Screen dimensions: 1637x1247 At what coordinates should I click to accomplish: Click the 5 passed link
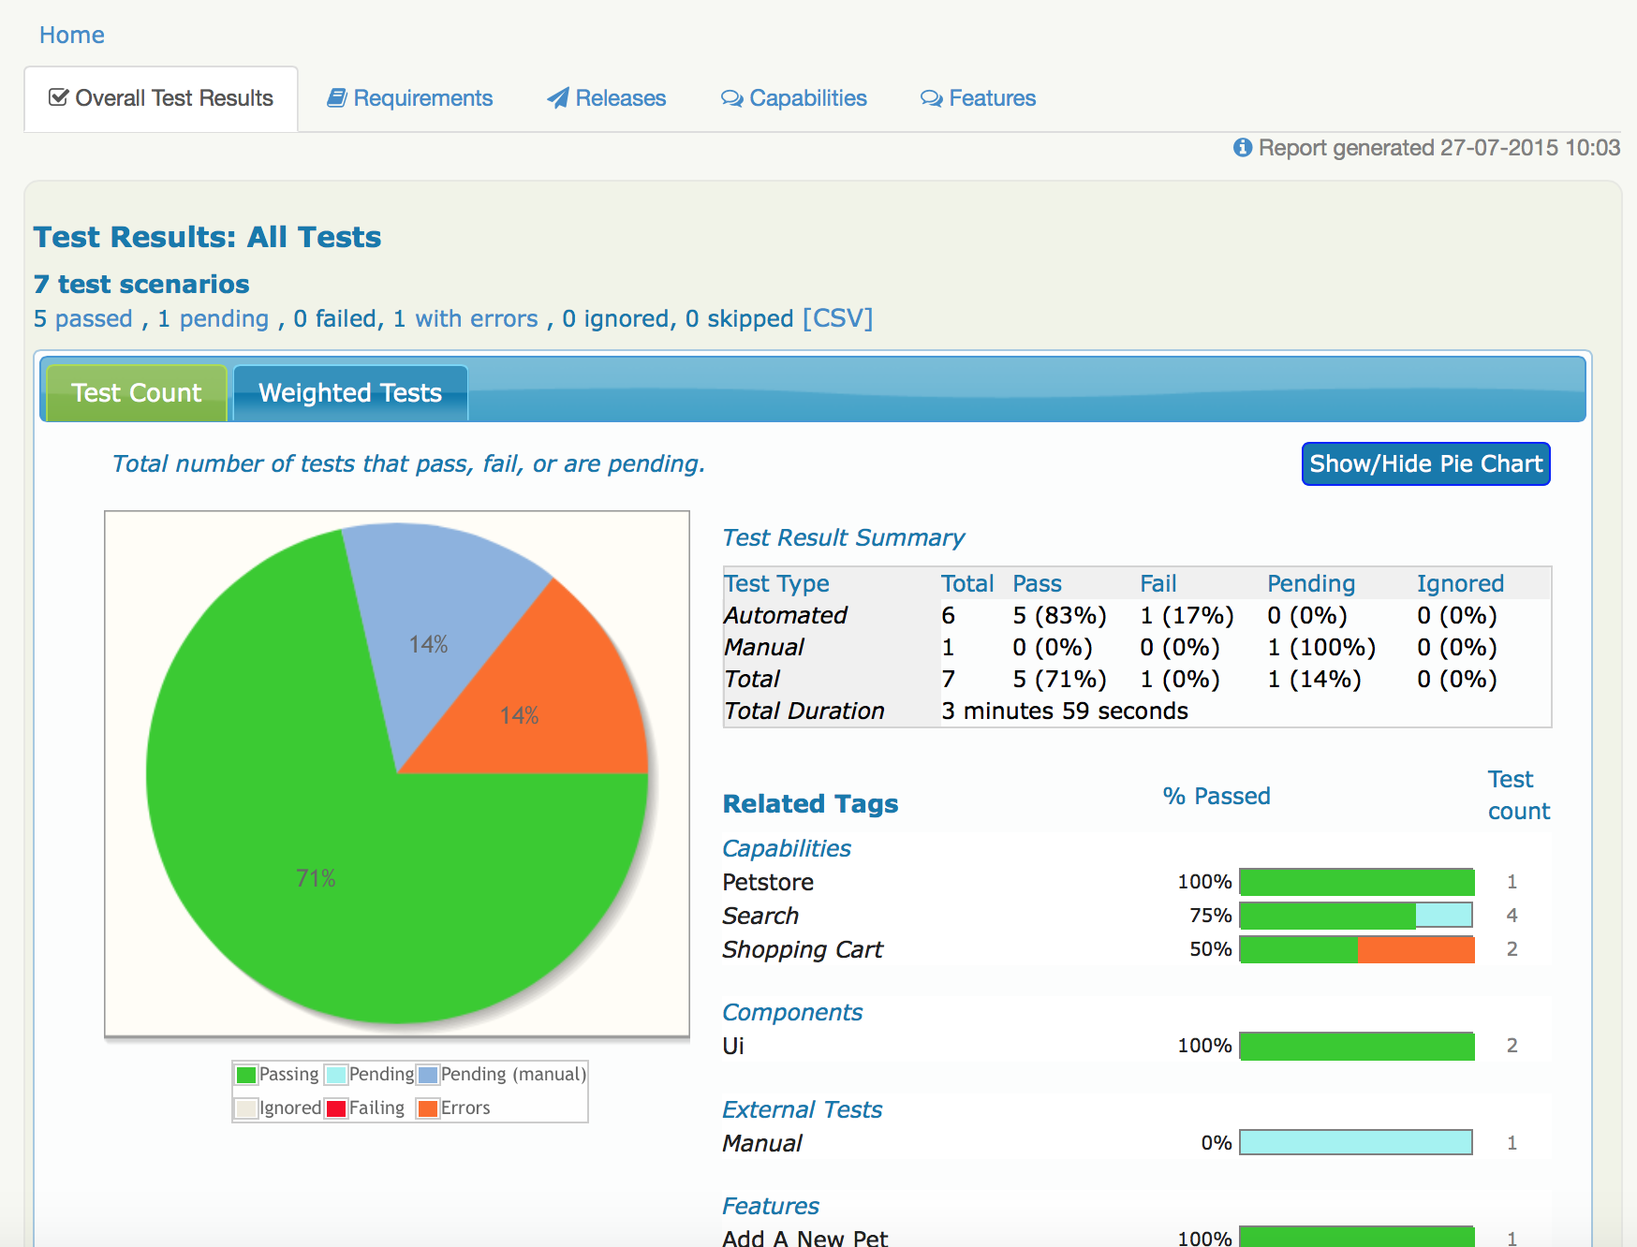82,318
